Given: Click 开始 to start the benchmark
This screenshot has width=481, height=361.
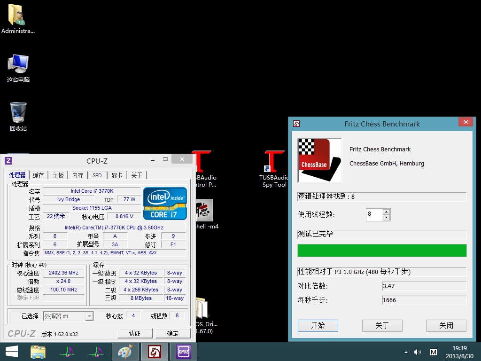Looking at the screenshot, I should pyautogui.click(x=318, y=325).
